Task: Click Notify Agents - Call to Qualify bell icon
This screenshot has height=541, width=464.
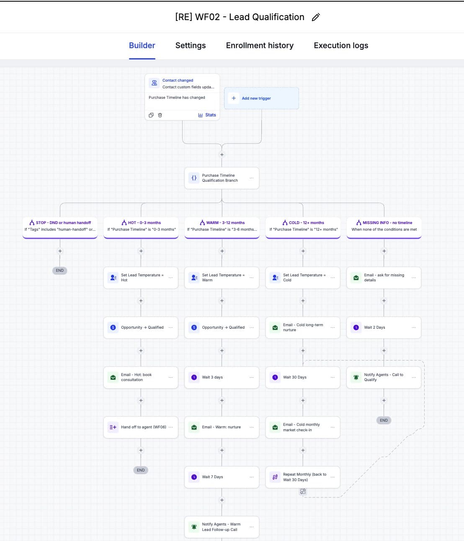Action: pyautogui.click(x=356, y=377)
